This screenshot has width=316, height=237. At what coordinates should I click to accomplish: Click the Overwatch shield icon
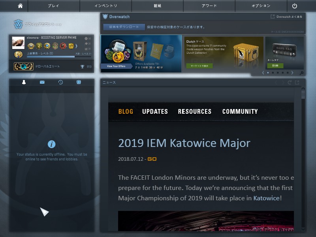click(105, 17)
